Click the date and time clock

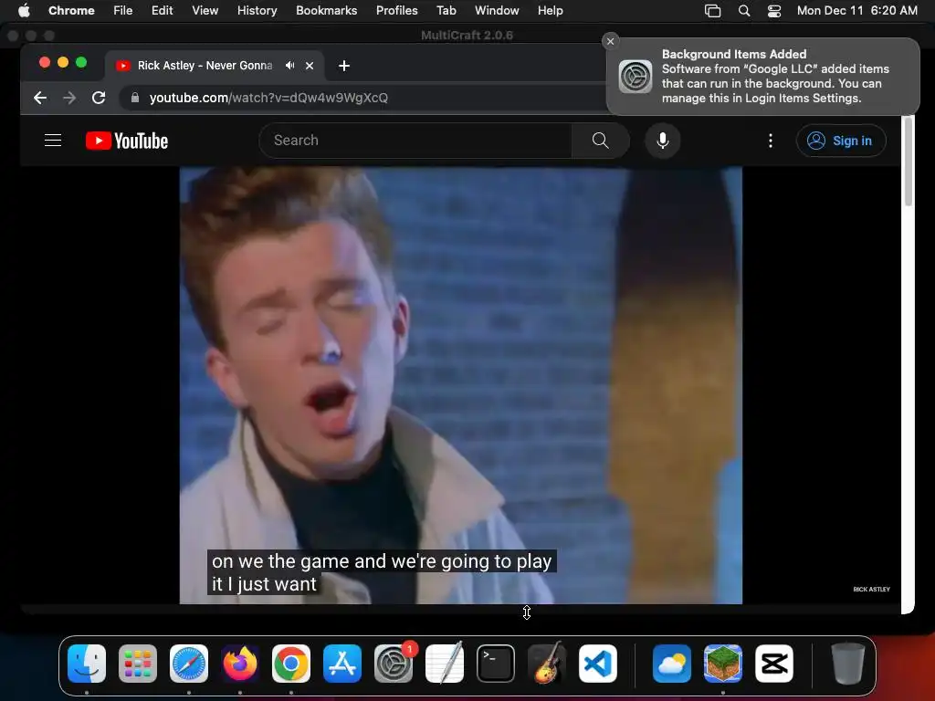coord(856,11)
